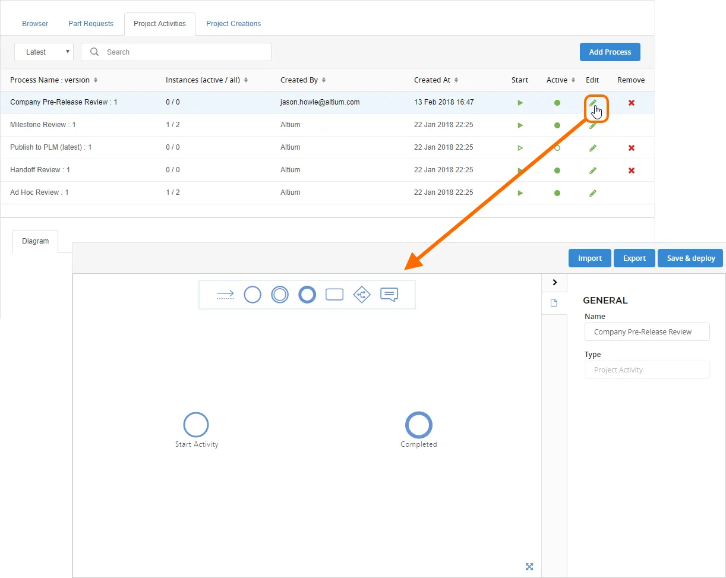Toggle active state of Company Pre-Release Review
The width and height of the screenshot is (726, 578).
point(557,103)
